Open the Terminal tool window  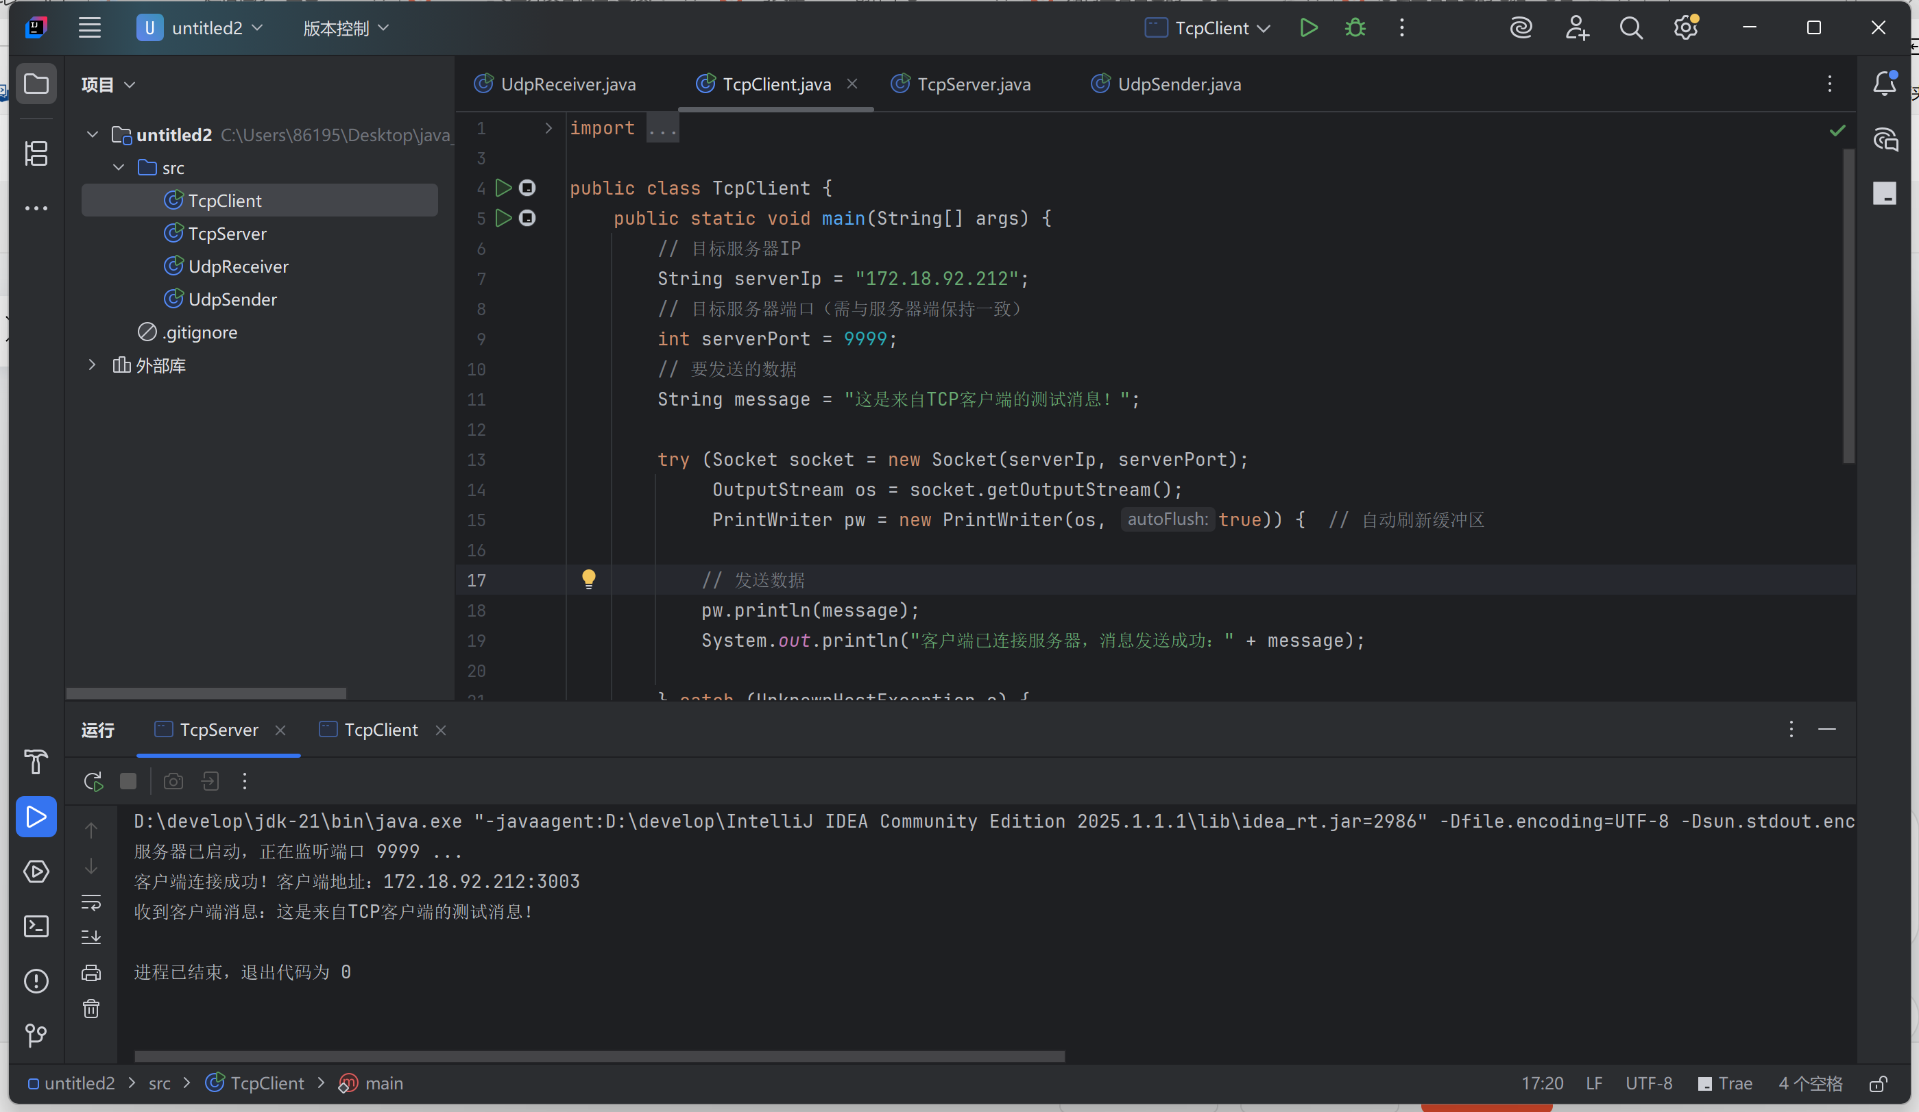pyautogui.click(x=36, y=926)
